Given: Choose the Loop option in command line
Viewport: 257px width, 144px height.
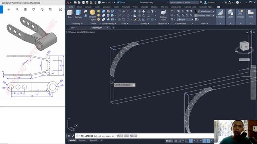Looking at the screenshot, I should (x=126, y=136).
